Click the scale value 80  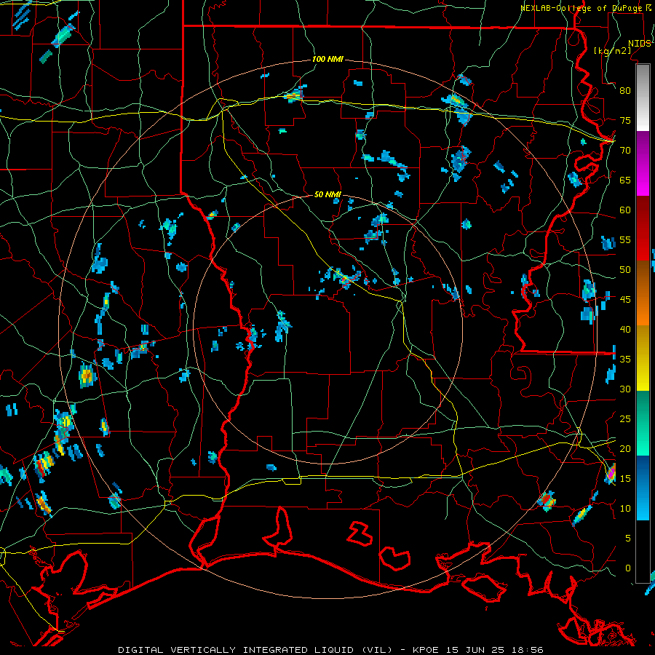(x=625, y=91)
